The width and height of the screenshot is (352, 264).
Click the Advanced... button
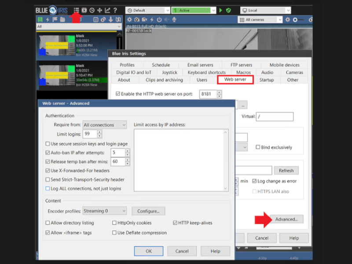click(x=286, y=219)
